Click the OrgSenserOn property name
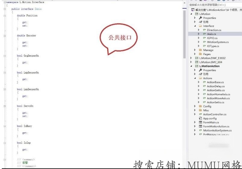The width and height of the screenshot is (242, 169). (x=31, y=56)
